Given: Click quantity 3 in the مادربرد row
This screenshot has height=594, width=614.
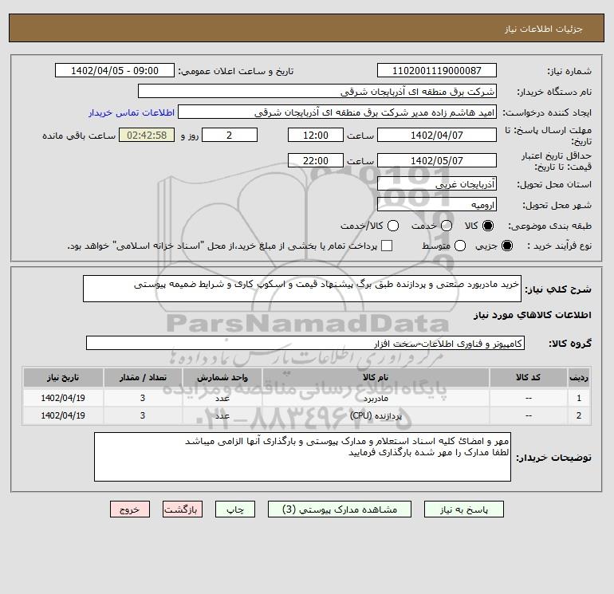Looking at the screenshot, I should (143, 398).
